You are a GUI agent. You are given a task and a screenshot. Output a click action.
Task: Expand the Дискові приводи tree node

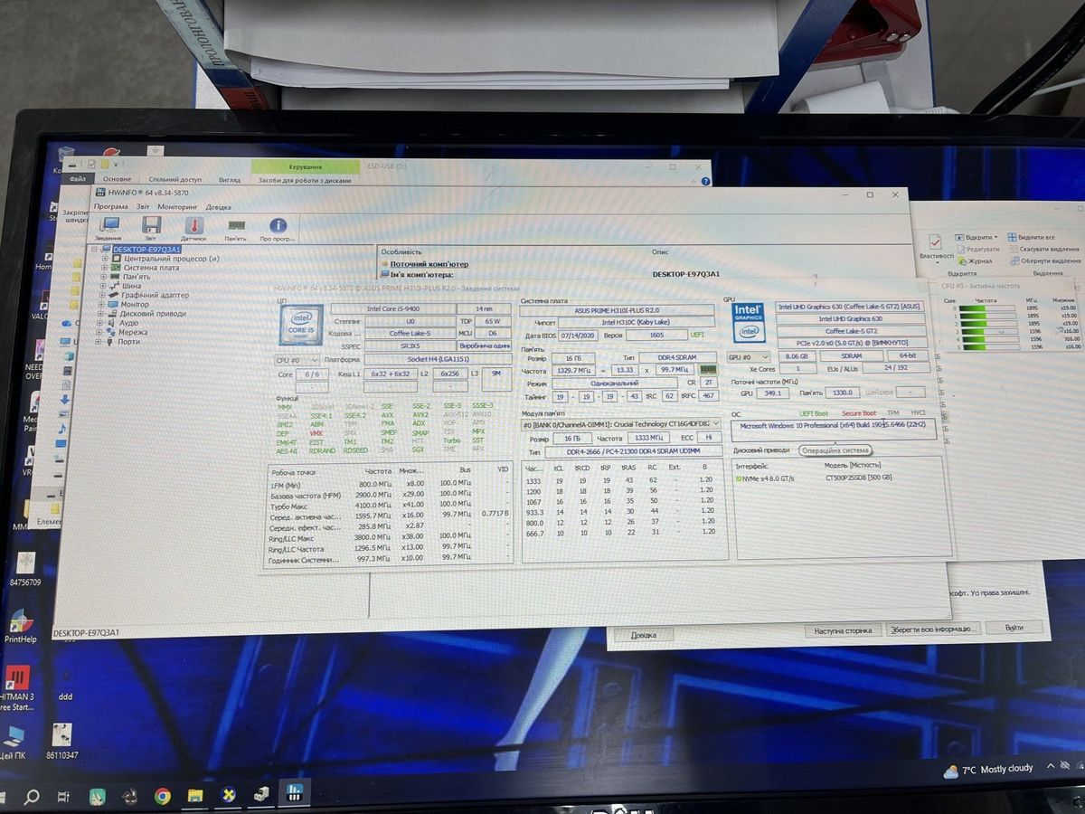click(100, 314)
